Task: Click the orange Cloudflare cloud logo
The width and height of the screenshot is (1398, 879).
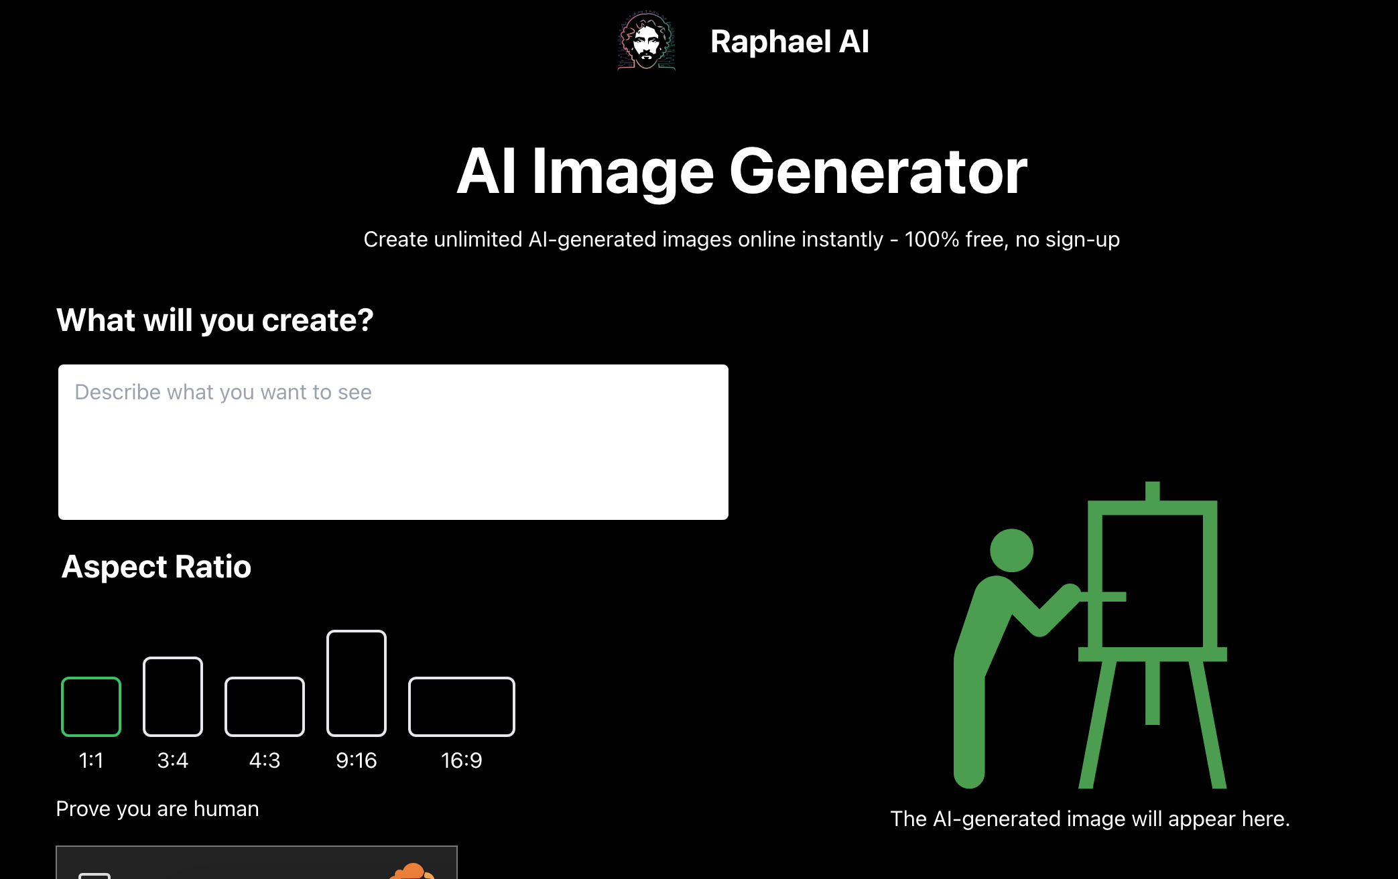Action: click(412, 872)
